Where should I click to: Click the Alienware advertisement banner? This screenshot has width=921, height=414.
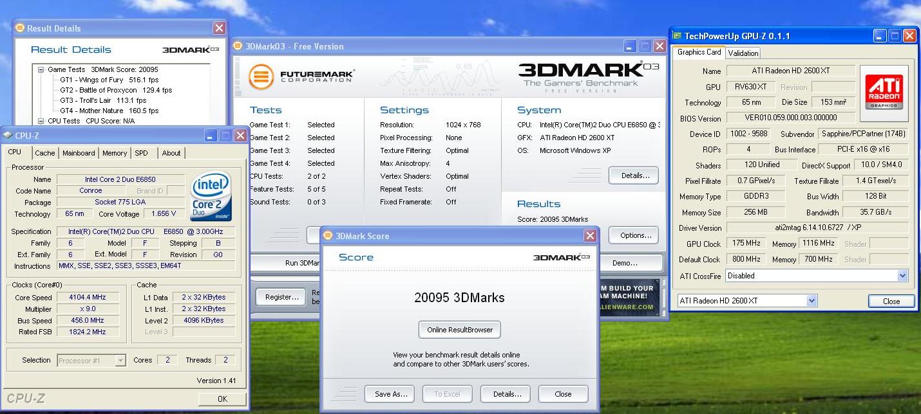629,298
